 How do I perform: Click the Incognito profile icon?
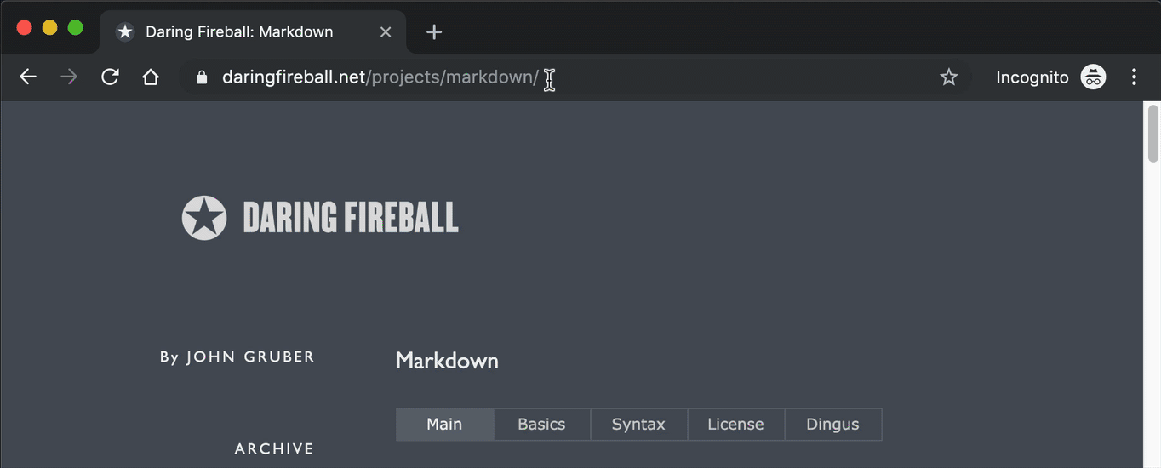(1093, 77)
